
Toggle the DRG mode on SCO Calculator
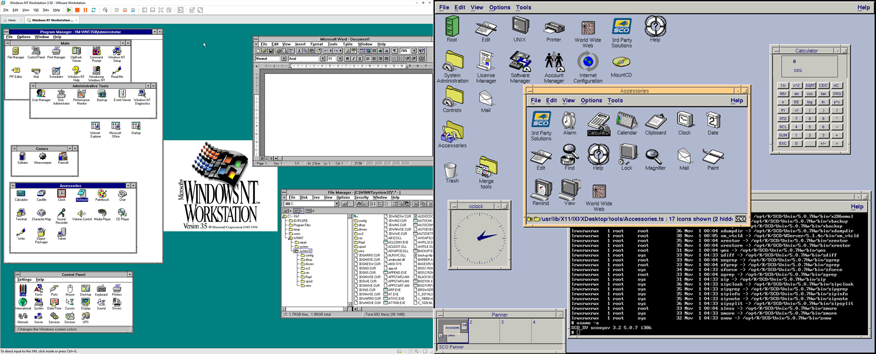point(837,94)
